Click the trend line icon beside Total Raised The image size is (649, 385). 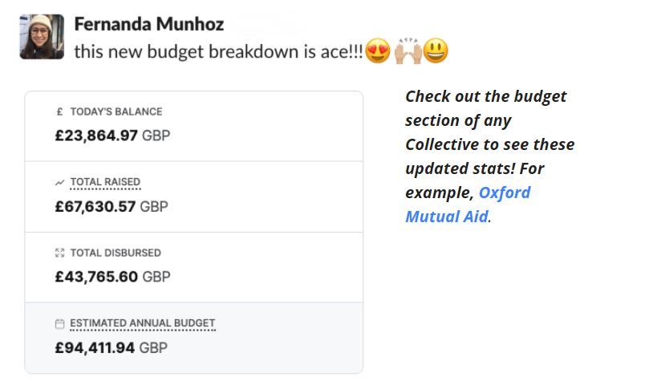coord(59,183)
